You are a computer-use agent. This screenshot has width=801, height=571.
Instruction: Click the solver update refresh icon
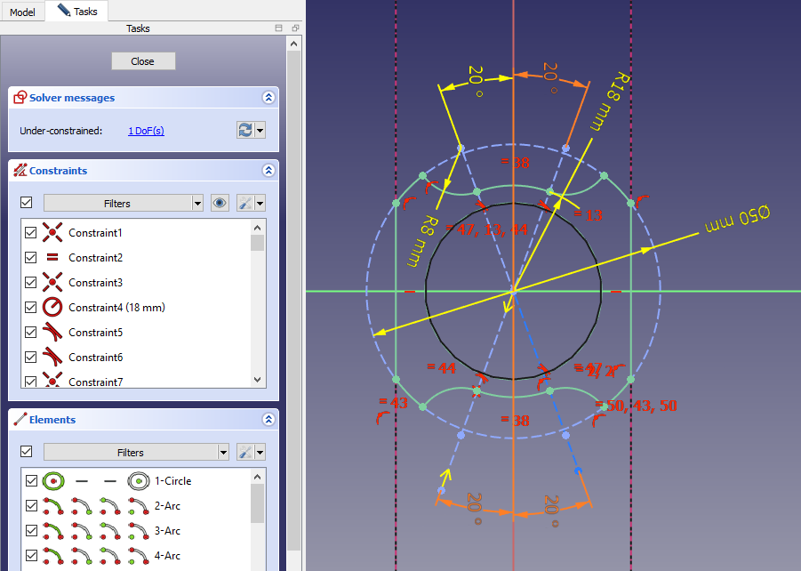click(x=244, y=131)
